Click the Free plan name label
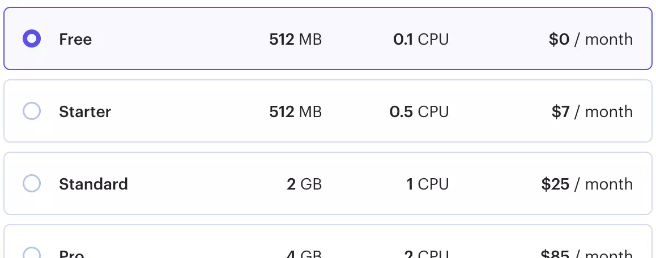The height and width of the screenshot is (258, 656). pyautogui.click(x=75, y=39)
